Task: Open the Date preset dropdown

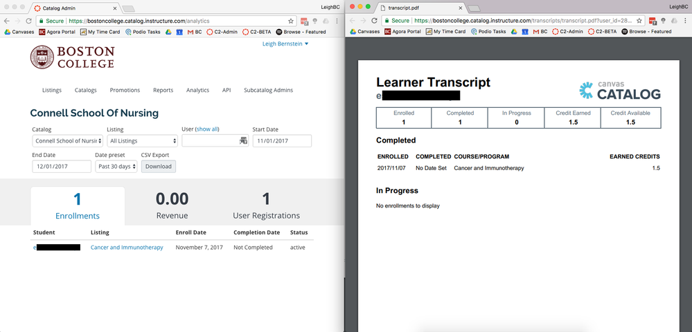Action: coord(116,167)
